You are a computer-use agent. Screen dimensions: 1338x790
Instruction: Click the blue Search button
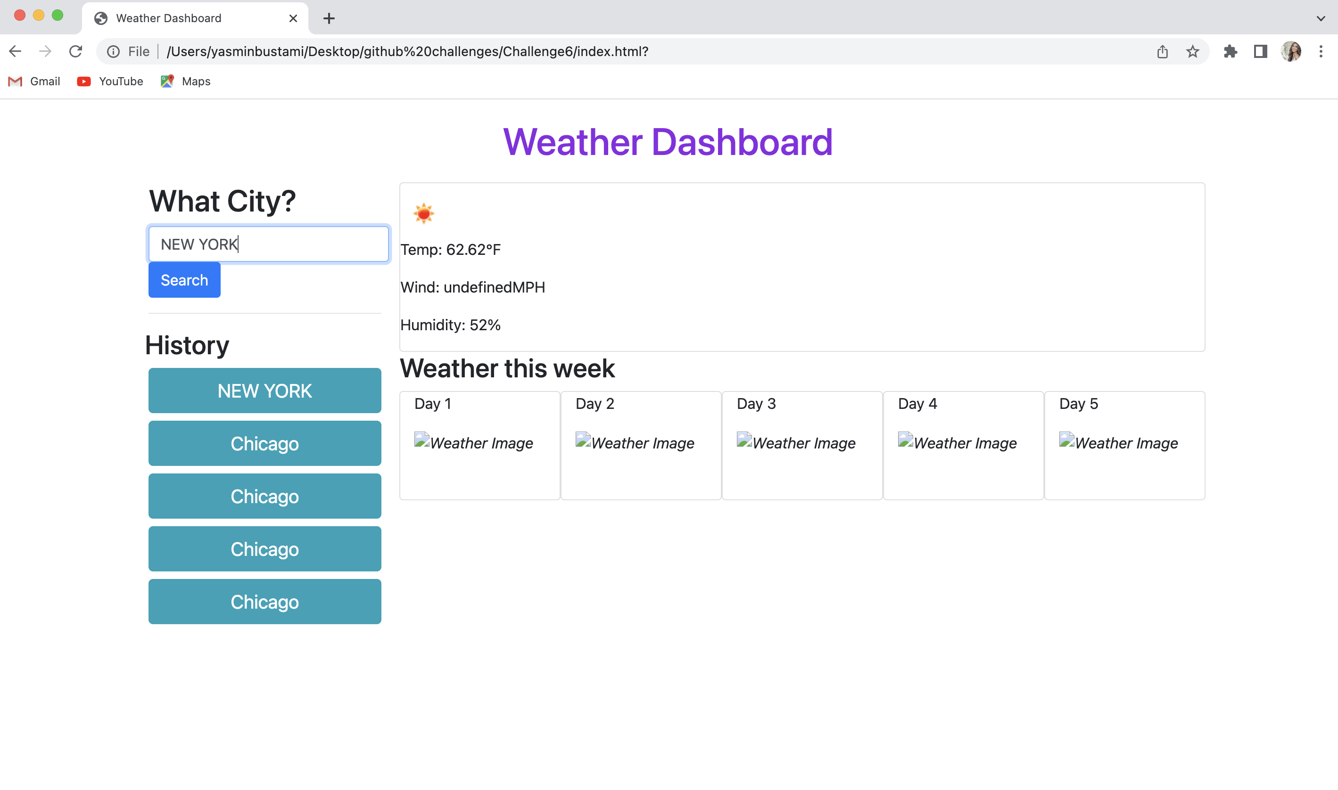(184, 280)
